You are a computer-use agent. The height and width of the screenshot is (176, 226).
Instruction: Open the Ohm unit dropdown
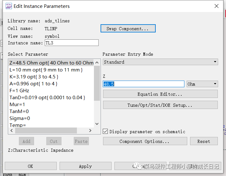pyautogui.click(x=202, y=84)
